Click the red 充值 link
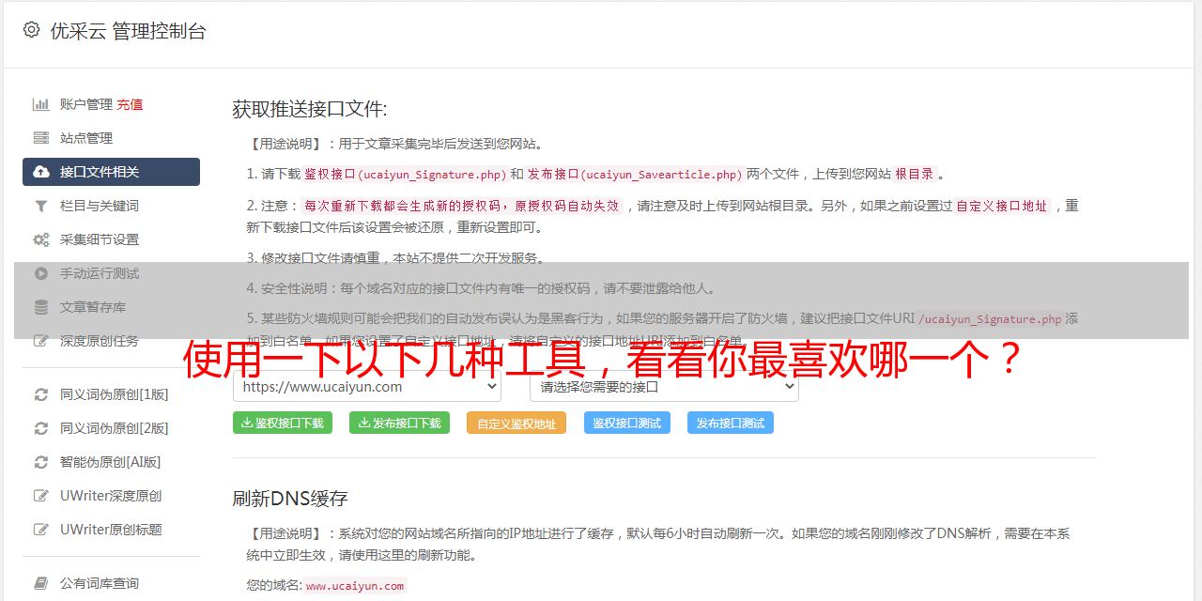Viewport: 1202px width, 601px height. pos(130,104)
